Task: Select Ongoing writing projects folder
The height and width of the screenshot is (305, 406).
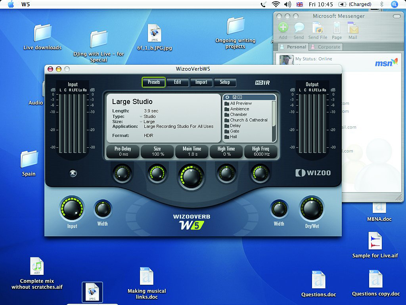Action: pyautogui.click(x=236, y=33)
